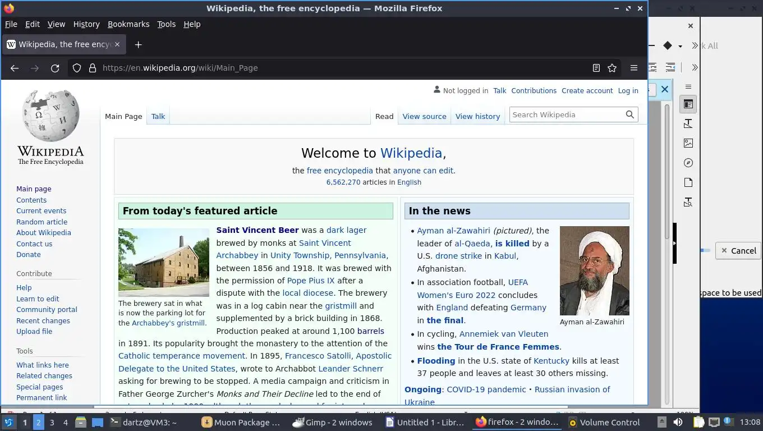The width and height of the screenshot is (763, 431).
Task: Click the update notifier tray icon
Action: (x=728, y=422)
